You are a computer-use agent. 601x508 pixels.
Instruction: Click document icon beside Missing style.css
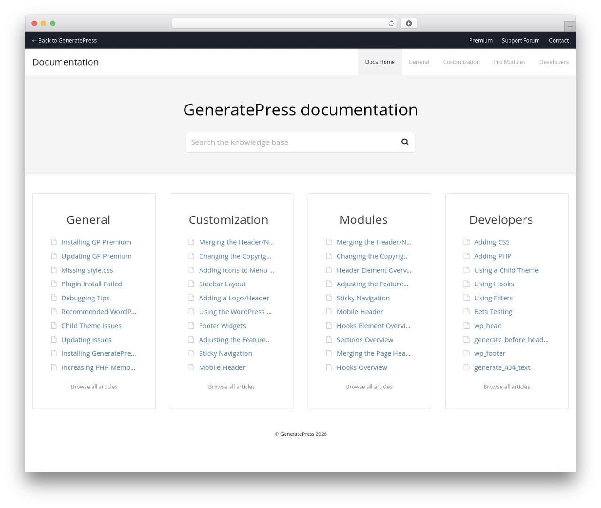[x=54, y=270]
